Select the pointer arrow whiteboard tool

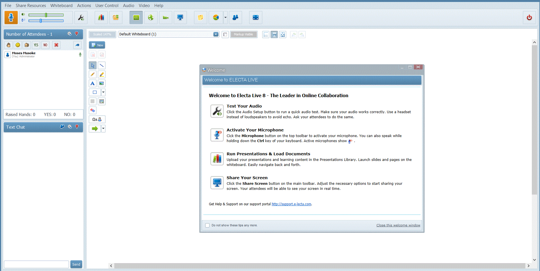pos(93,65)
